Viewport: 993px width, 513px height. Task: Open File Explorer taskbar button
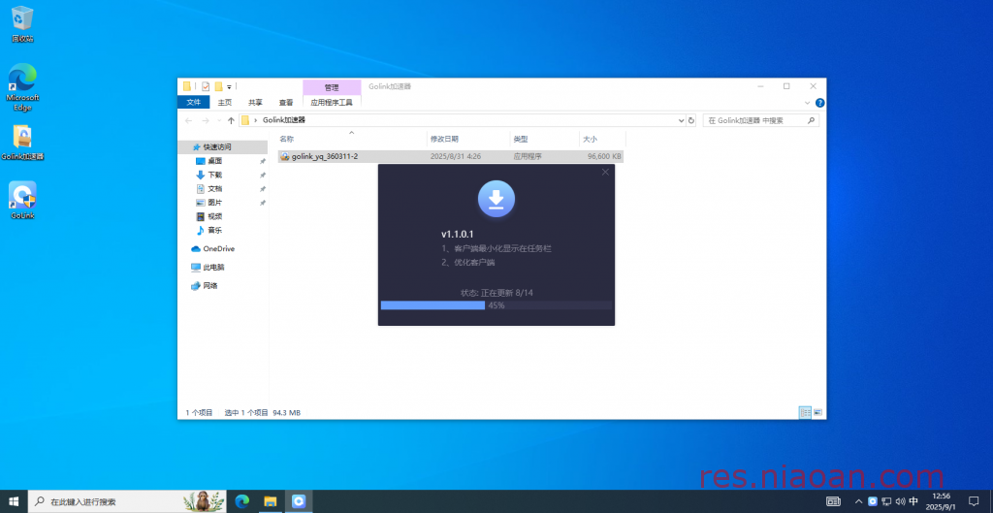tap(271, 501)
